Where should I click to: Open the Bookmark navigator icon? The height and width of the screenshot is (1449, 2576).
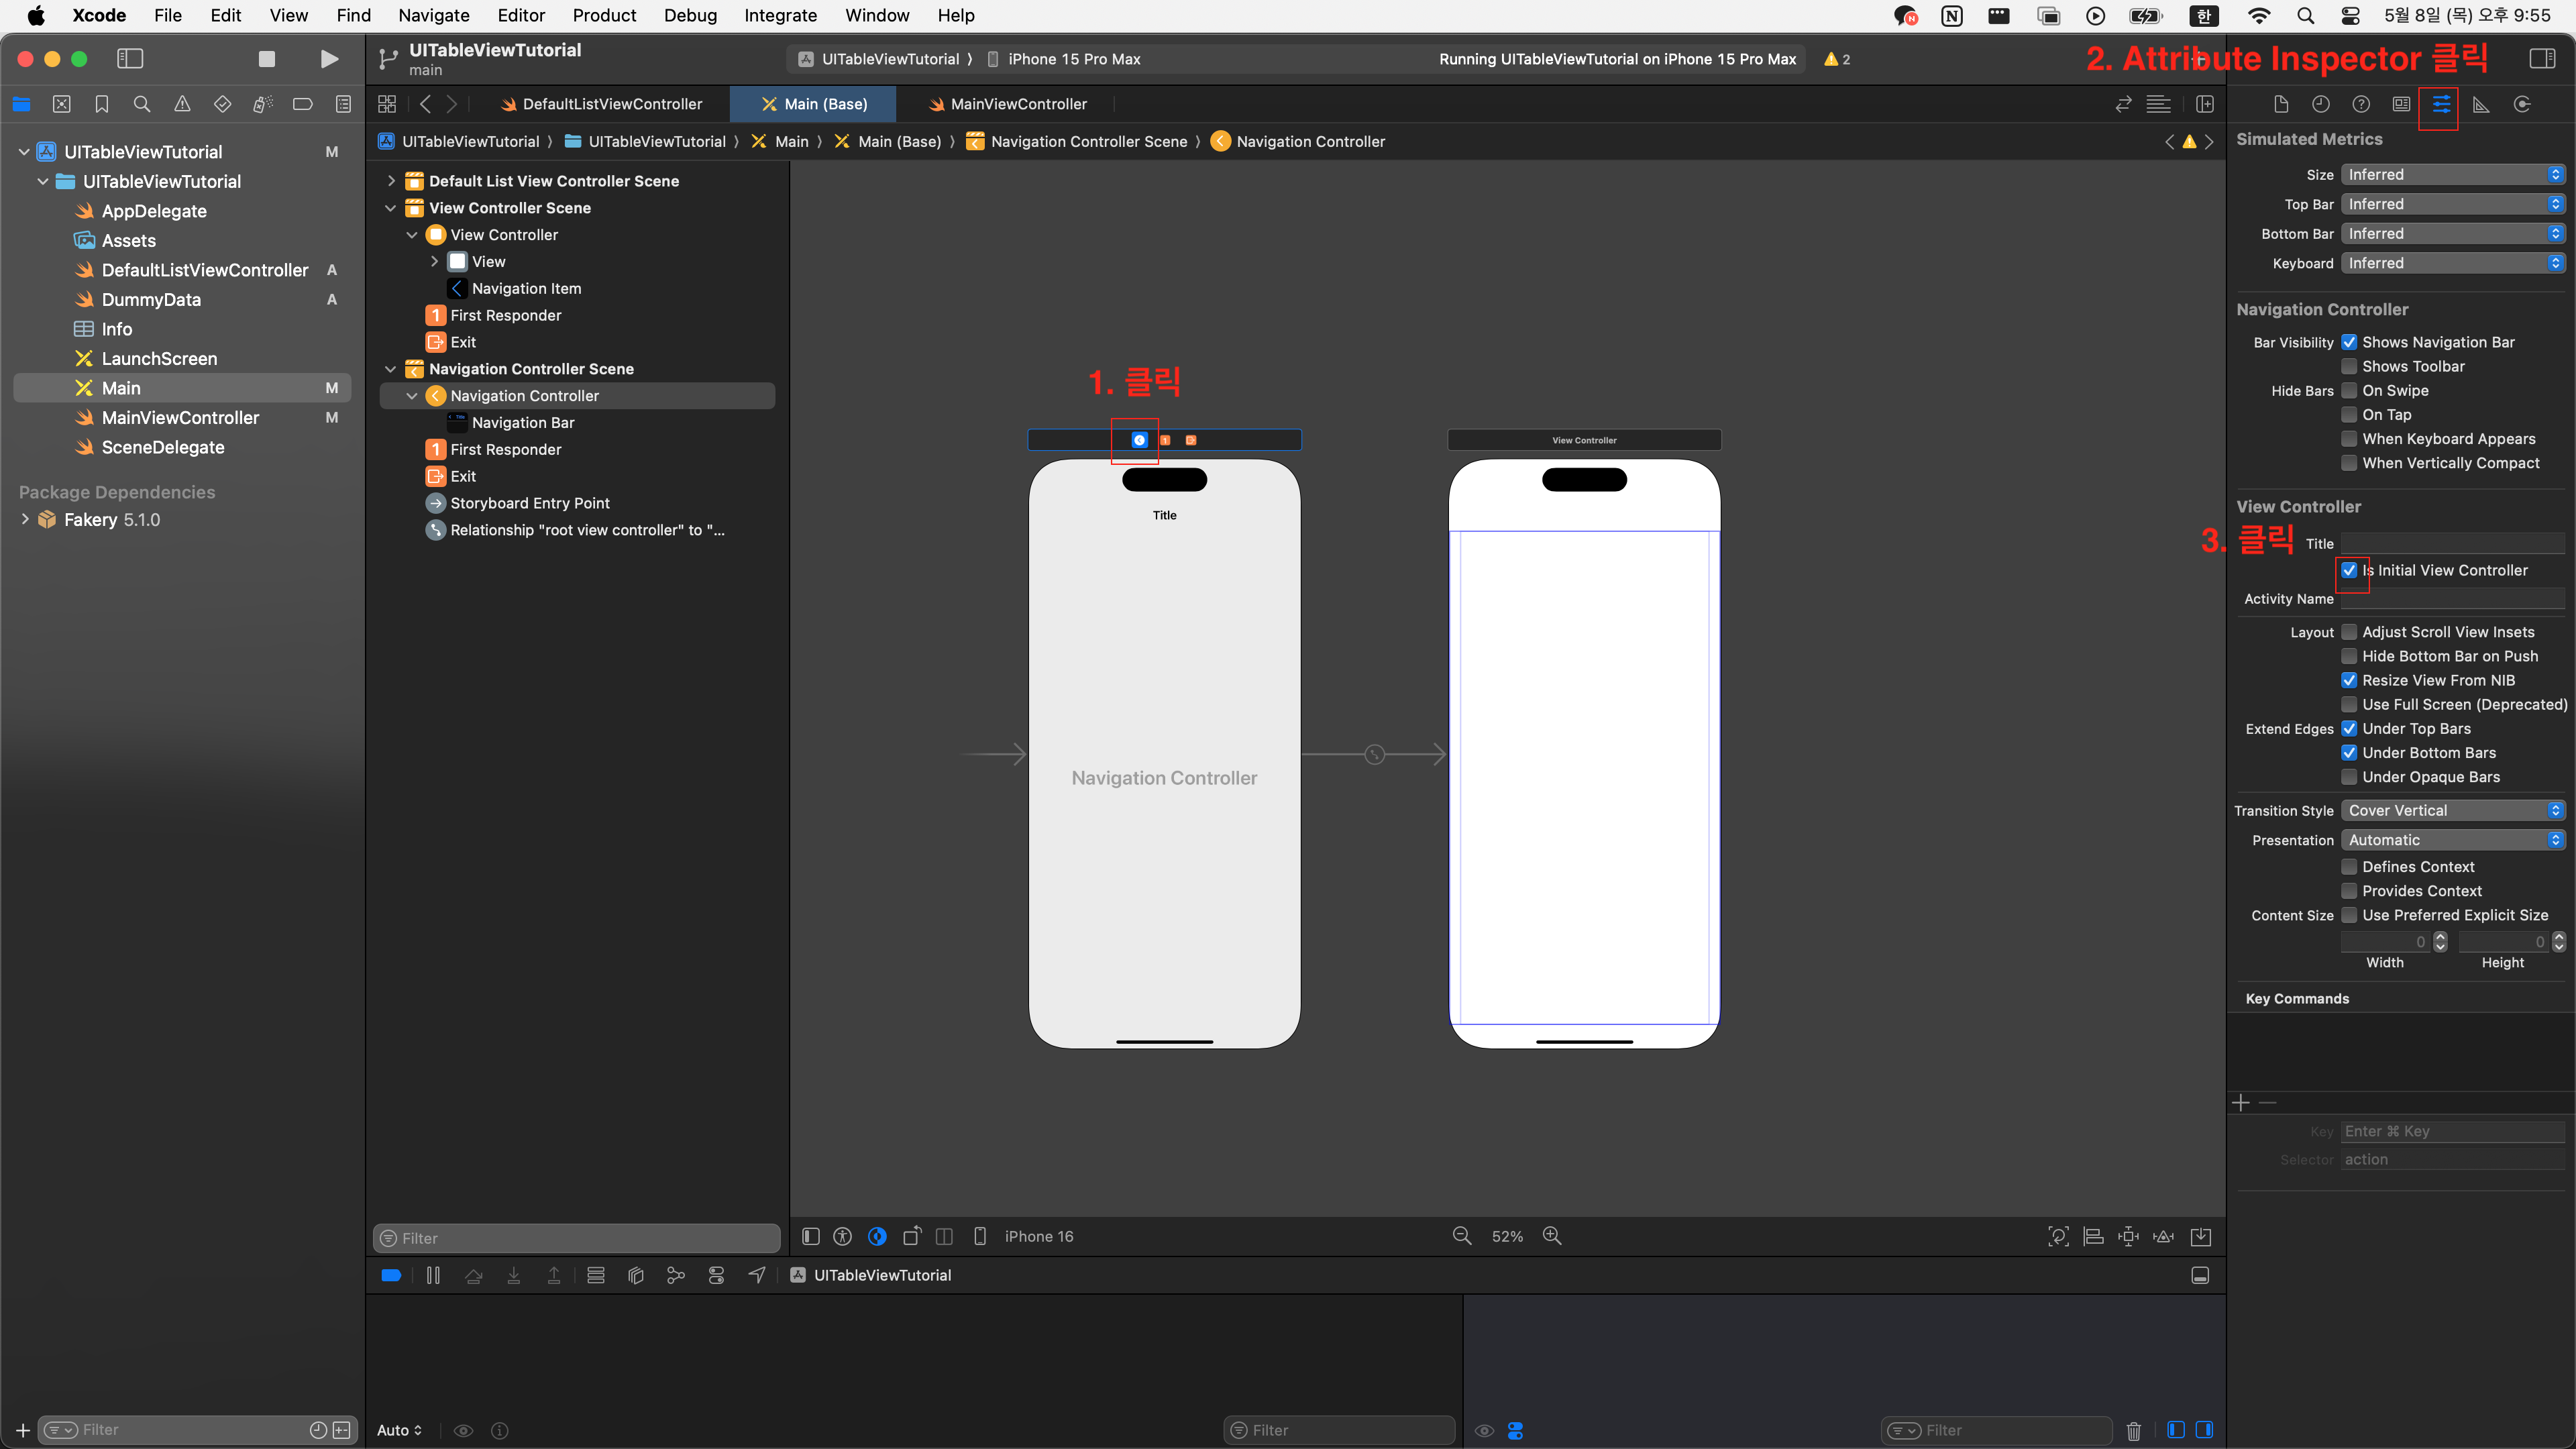click(102, 104)
